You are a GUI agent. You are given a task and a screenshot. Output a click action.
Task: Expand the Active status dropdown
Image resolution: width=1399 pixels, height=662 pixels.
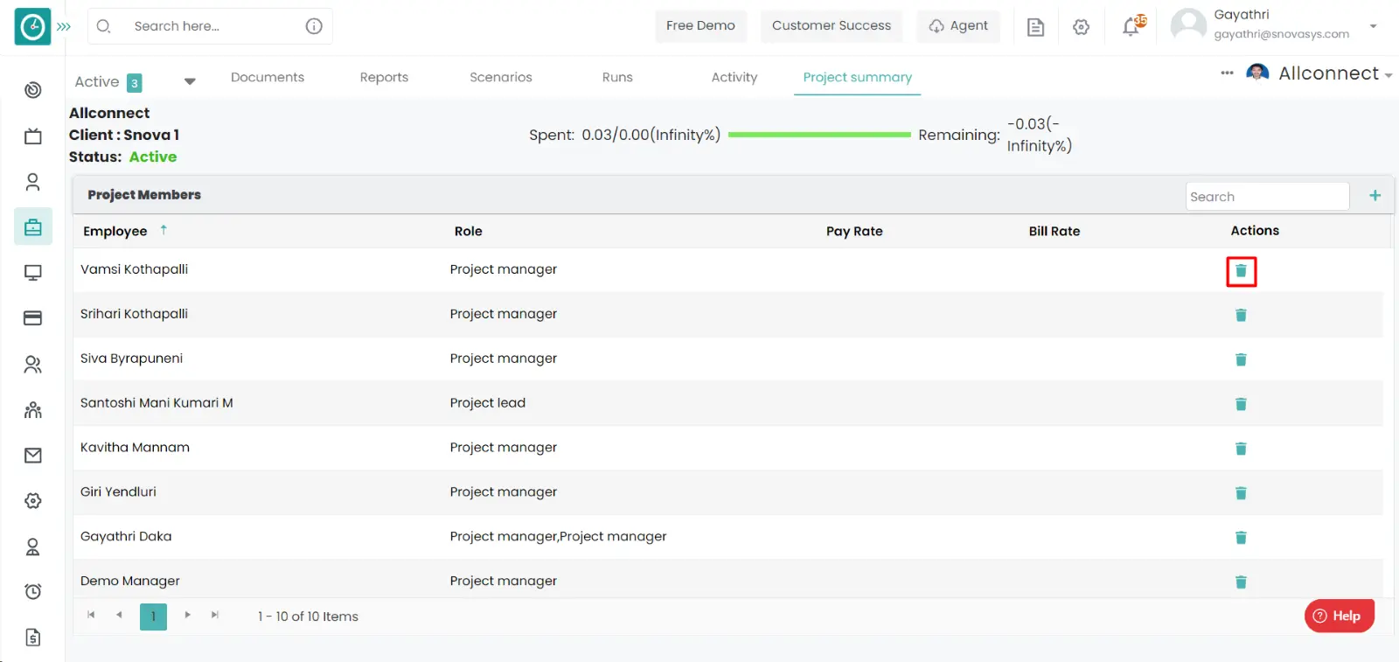[190, 81]
